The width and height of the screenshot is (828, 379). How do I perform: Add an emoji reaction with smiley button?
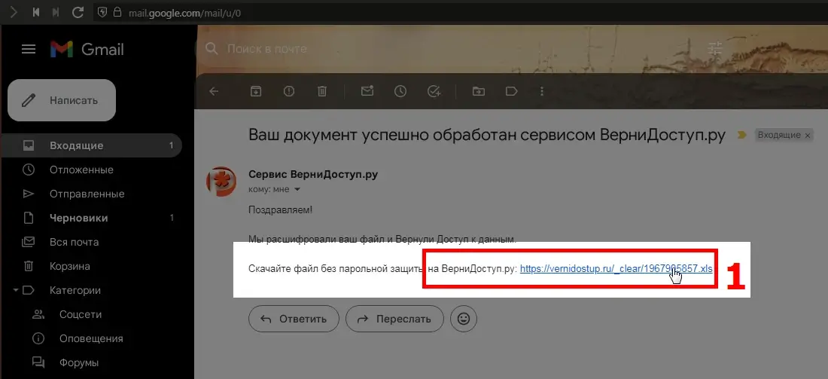point(464,319)
